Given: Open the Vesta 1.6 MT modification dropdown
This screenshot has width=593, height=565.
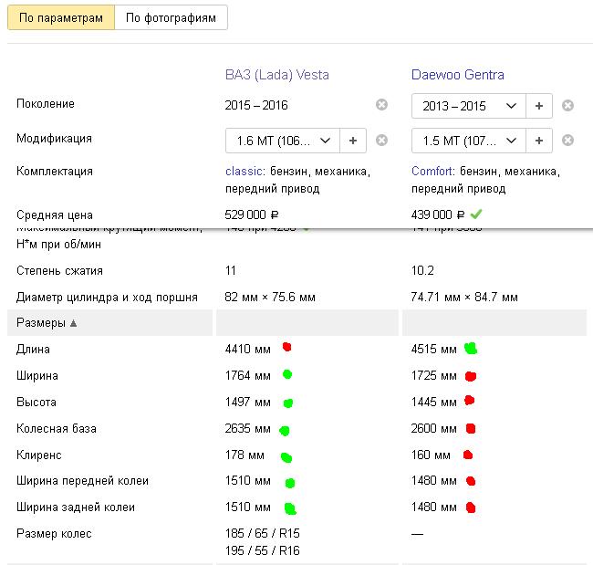Looking at the screenshot, I should pos(282,141).
